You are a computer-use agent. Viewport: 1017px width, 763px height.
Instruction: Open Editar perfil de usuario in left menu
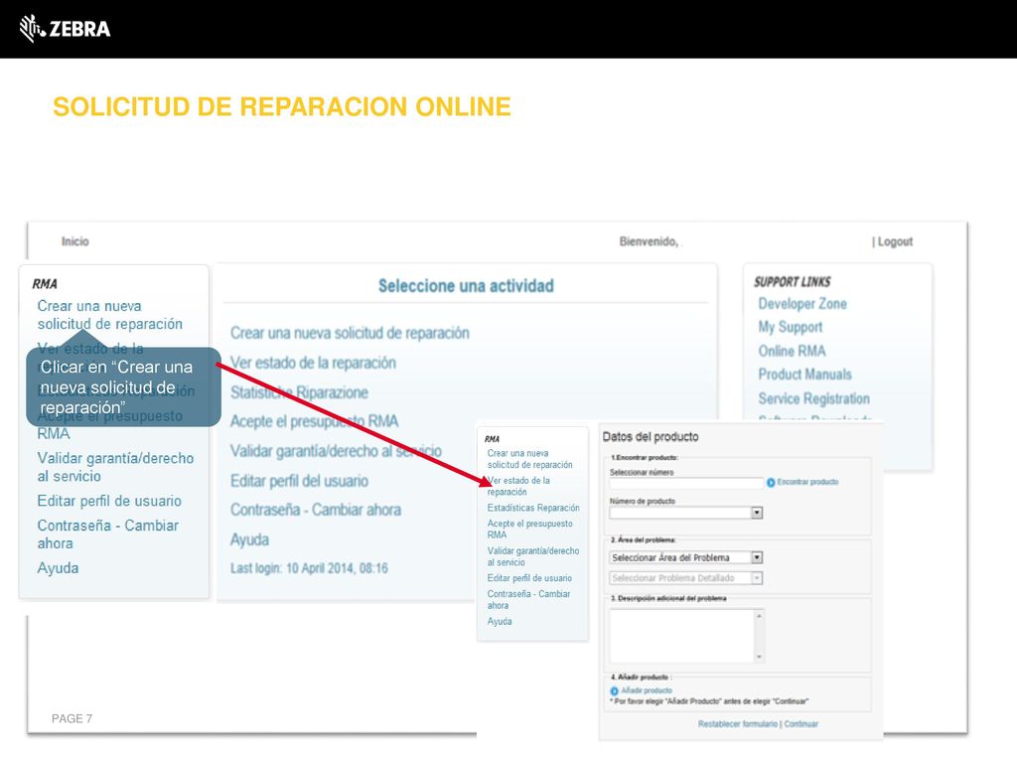109,501
